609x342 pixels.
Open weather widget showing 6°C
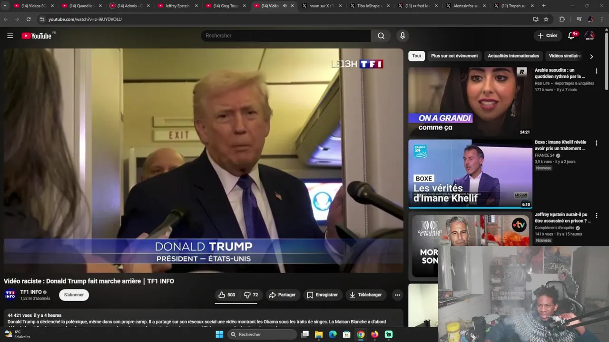coord(17,334)
